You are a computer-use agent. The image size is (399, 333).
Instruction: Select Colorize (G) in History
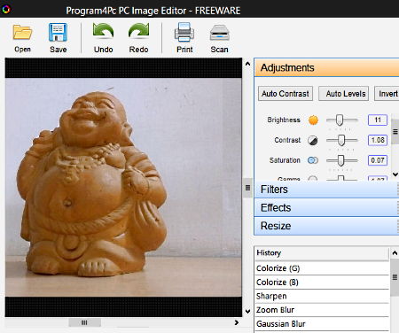(322, 268)
